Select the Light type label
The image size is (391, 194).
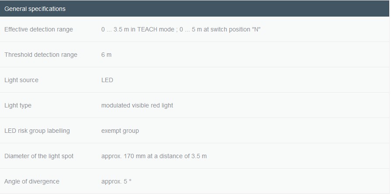click(x=18, y=105)
